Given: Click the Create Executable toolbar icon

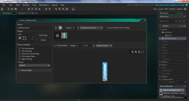Looking at the screenshot, I should tap(22, 9).
